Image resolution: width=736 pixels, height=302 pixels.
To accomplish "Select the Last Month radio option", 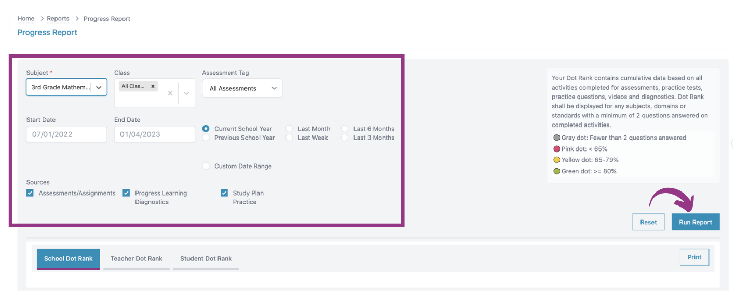I will (x=289, y=129).
